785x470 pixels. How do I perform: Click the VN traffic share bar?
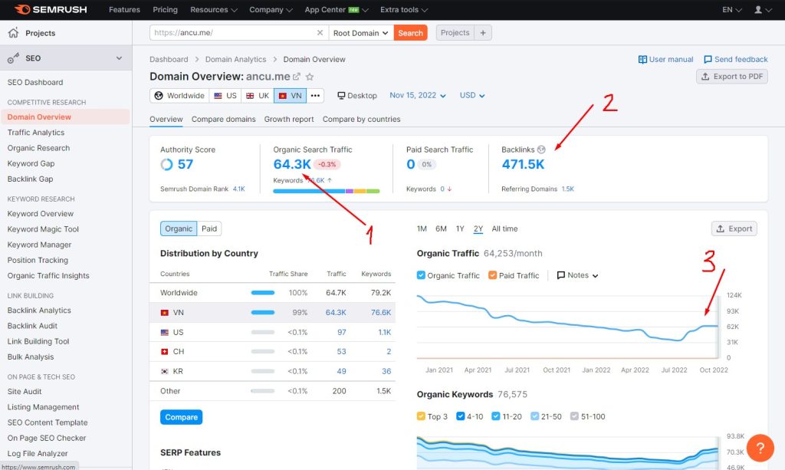click(x=263, y=312)
